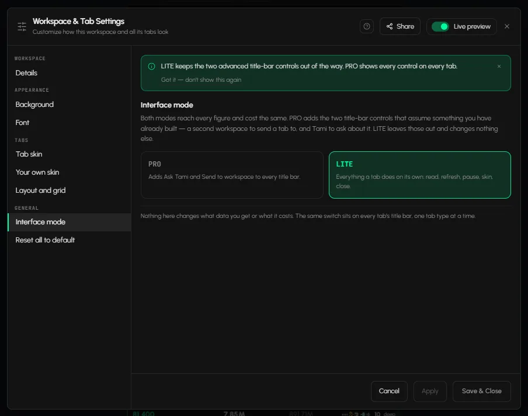Click the sliders settings icon in header

(22, 26)
